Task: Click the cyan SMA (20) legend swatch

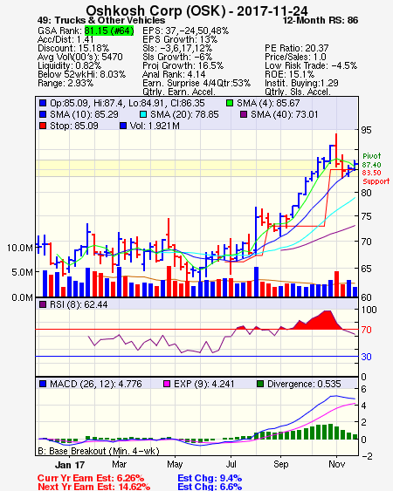Action: point(143,114)
